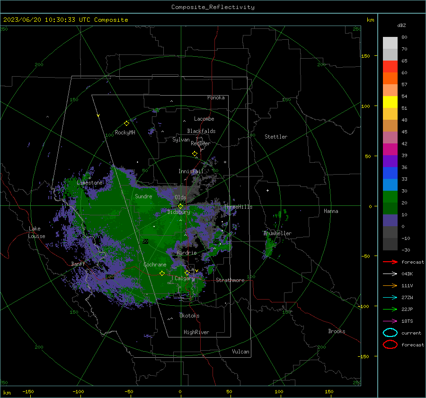
Task: Click the magenta 18TS arrow in the legend
Action: pyautogui.click(x=390, y=321)
